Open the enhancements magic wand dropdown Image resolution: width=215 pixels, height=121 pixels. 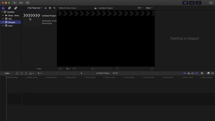[68, 69]
